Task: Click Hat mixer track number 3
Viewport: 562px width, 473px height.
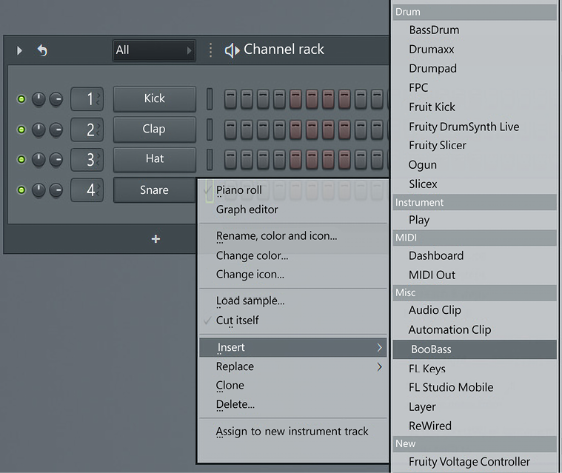Action: [x=87, y=159]
